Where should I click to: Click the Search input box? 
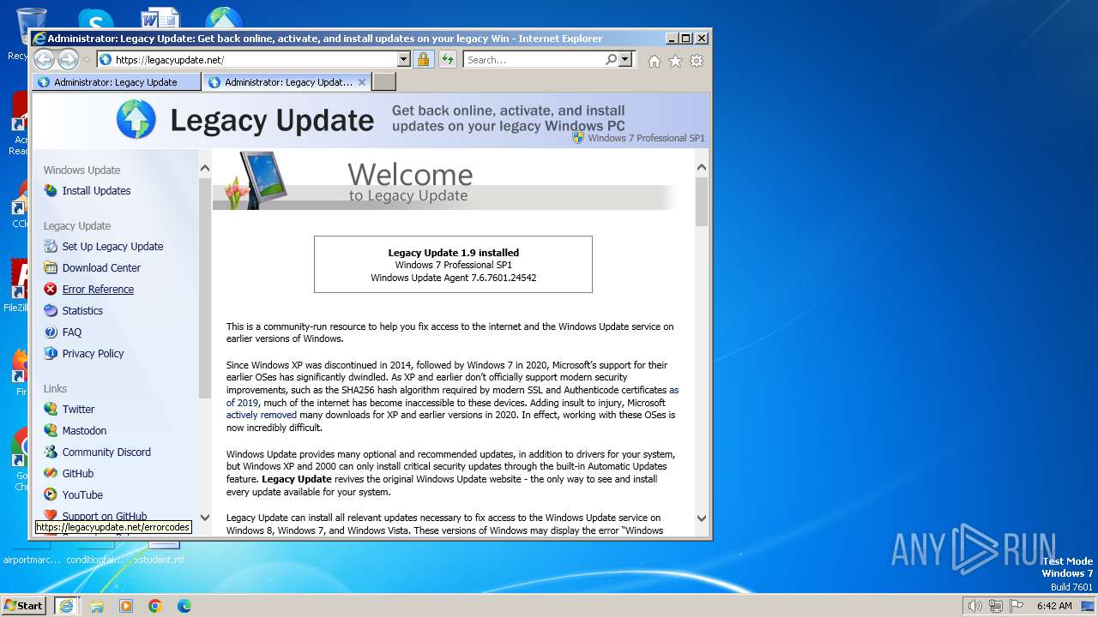coord(534,59)
